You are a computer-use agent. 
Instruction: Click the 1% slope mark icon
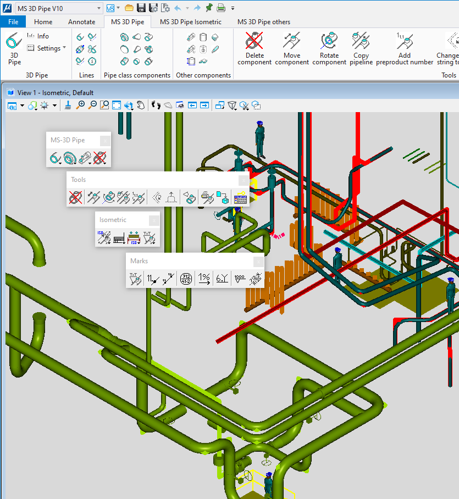(x=204, y=279)
